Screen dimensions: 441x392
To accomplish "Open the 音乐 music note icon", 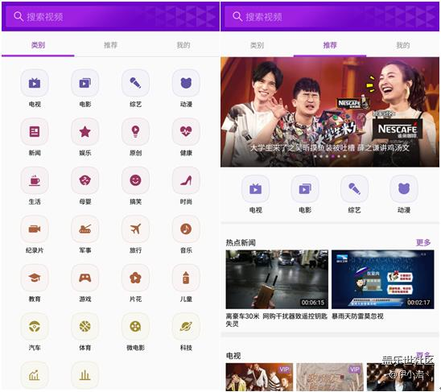I will 186,229.
